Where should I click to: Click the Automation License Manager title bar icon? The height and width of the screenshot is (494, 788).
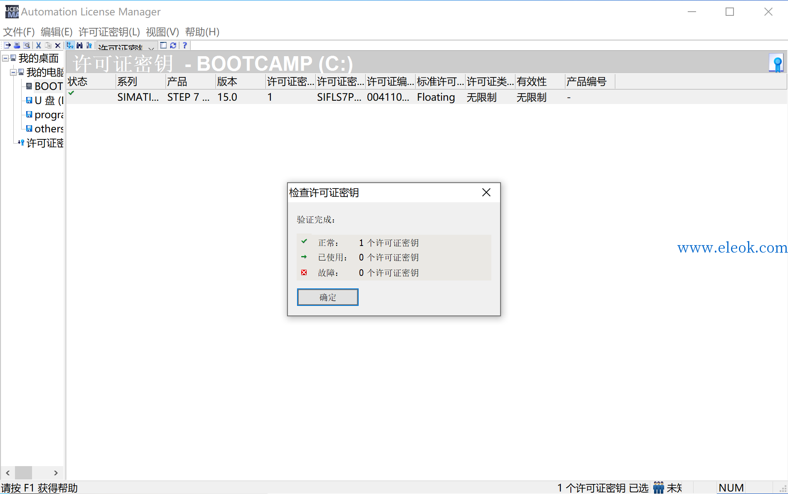point(12,12)
